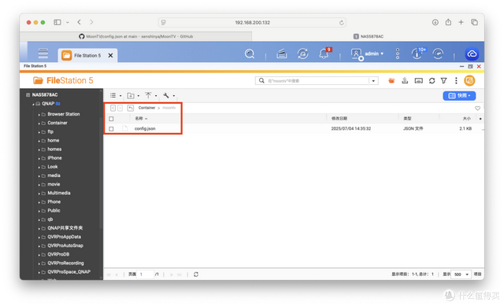Click the QTS search magnifier icon
Image resolution: width=504 pixels, height=306 pixels.
(250, 53)
